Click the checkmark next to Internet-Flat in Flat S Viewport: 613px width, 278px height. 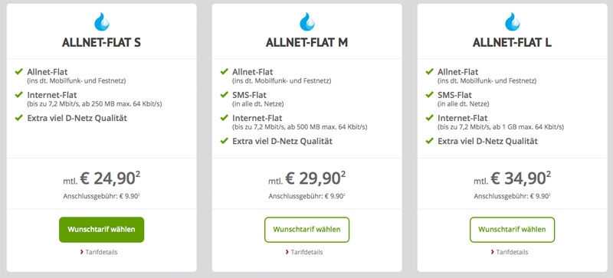(18, 95)
